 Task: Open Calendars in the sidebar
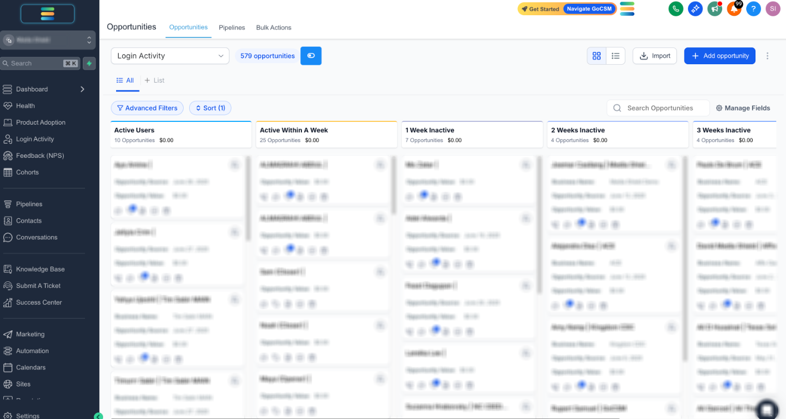click(x=31, y=367)
